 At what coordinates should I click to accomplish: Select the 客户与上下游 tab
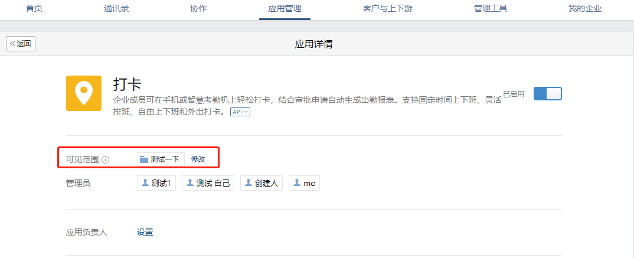pos(388,8)
